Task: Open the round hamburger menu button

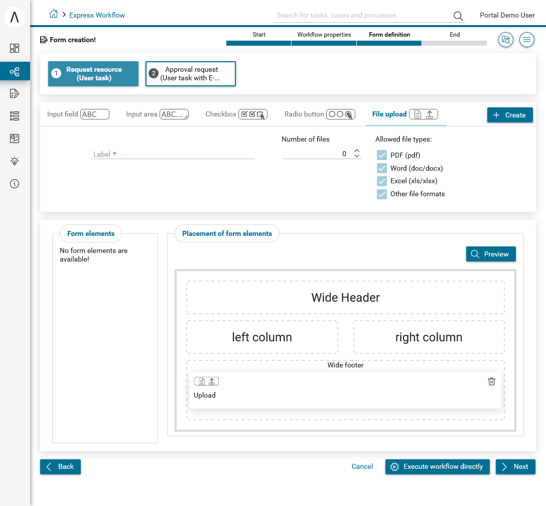Action: pos(526,40)
